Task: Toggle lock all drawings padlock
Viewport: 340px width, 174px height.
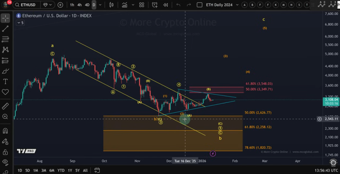Action: pos(5,152)
